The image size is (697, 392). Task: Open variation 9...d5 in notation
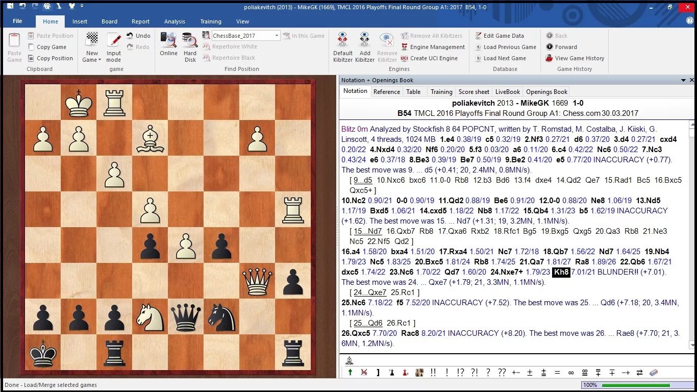363,180
